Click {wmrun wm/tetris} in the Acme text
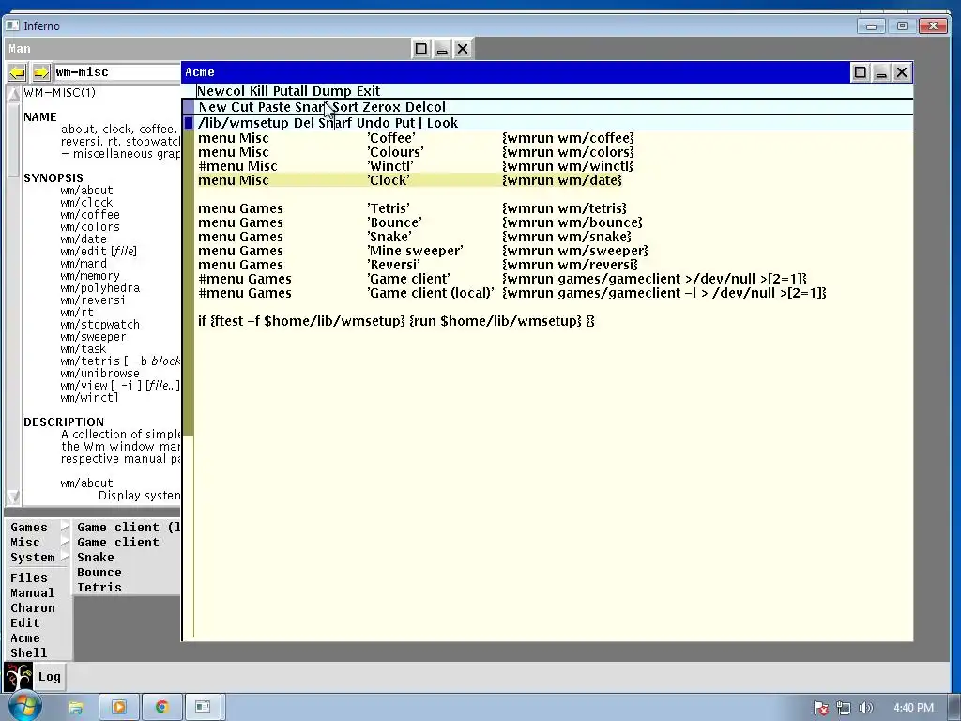Viewport: 961px width, 721px height. [x=564, y=208]
